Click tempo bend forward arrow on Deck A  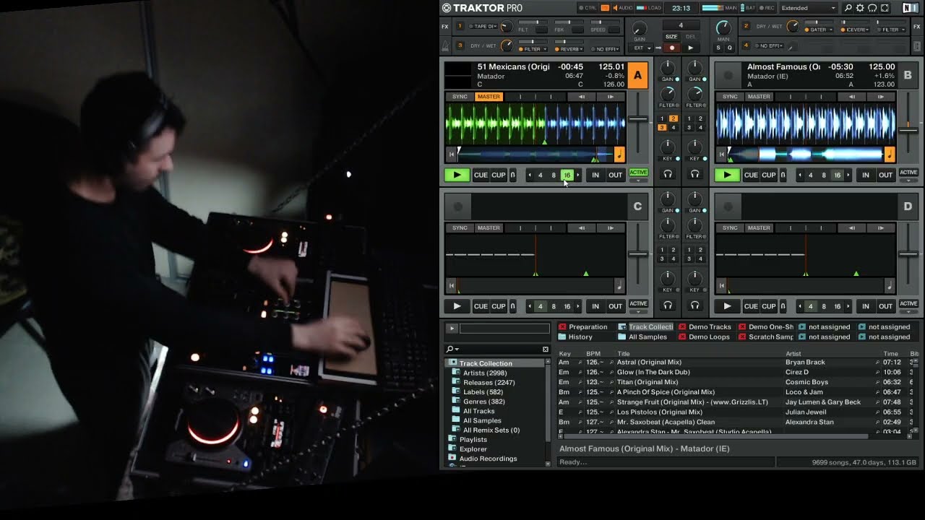point(611,97)
